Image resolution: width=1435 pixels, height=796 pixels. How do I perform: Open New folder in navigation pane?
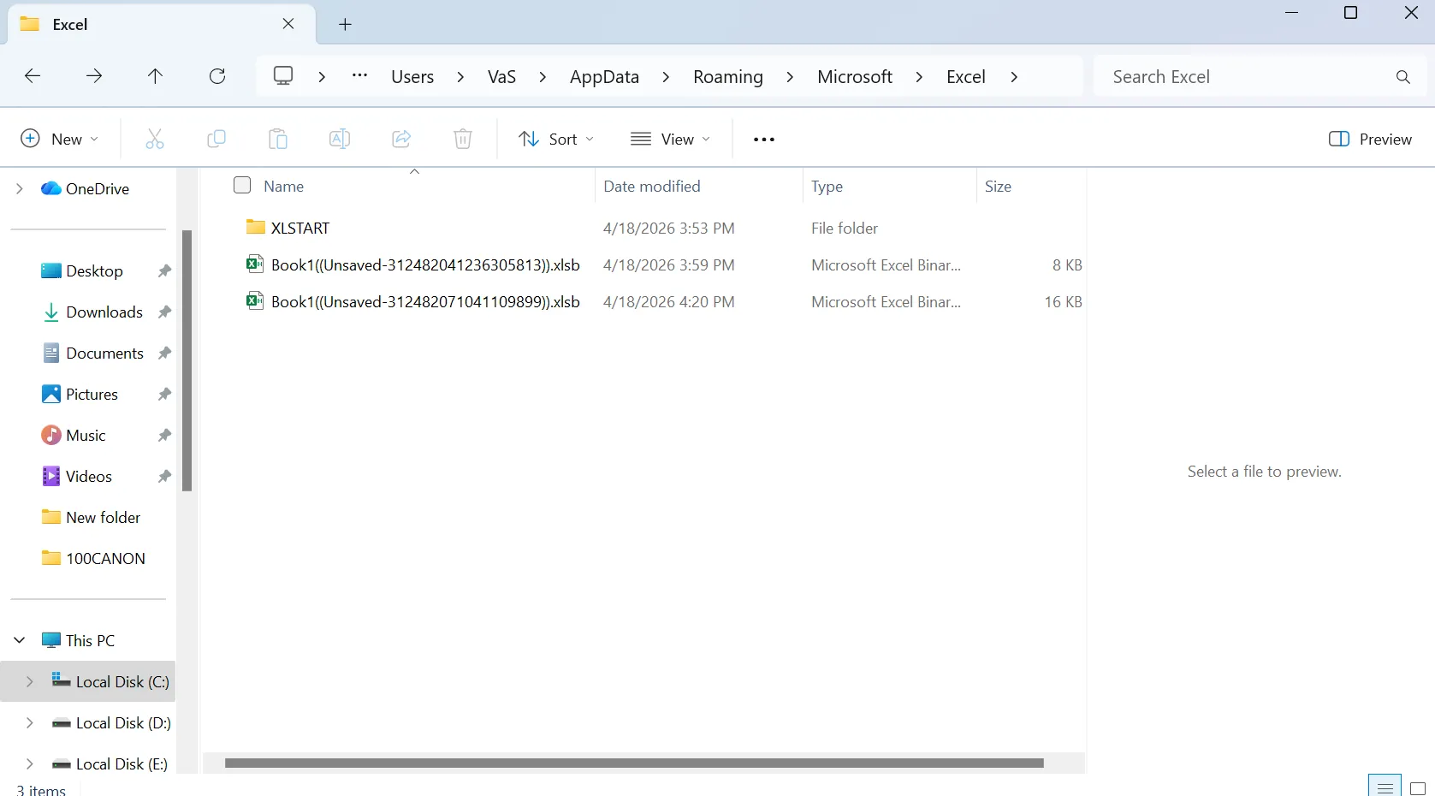tap(92, 518)
